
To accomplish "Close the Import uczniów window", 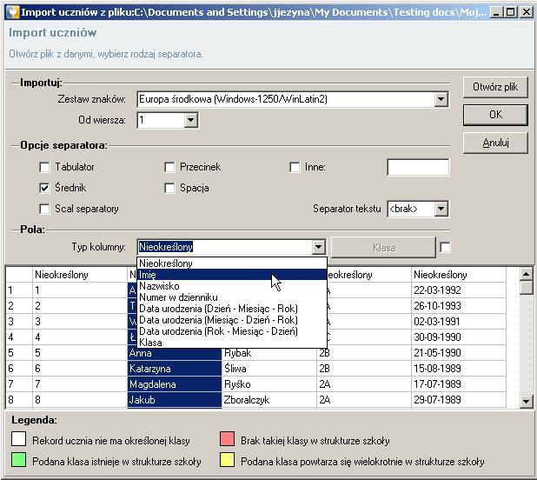I will [526, 12].
